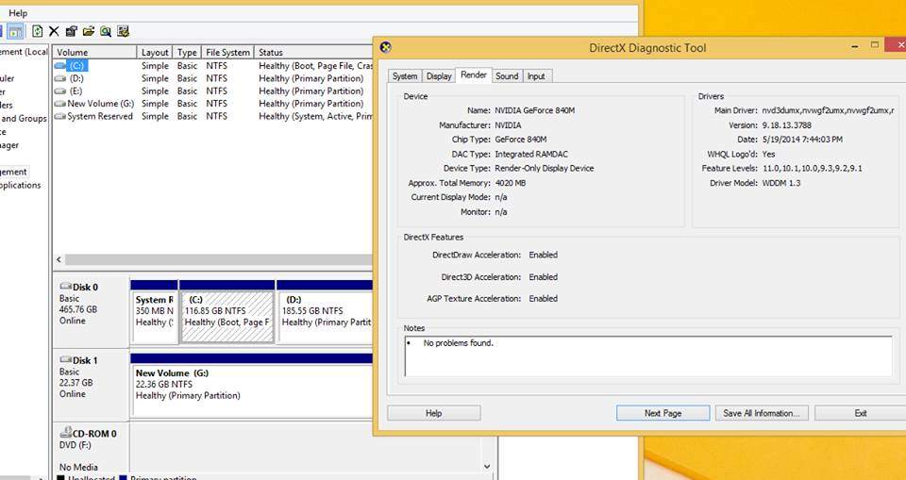Click the Help button in DirectX dialog
The image size is (906, 480).
(x=434, y=413)
